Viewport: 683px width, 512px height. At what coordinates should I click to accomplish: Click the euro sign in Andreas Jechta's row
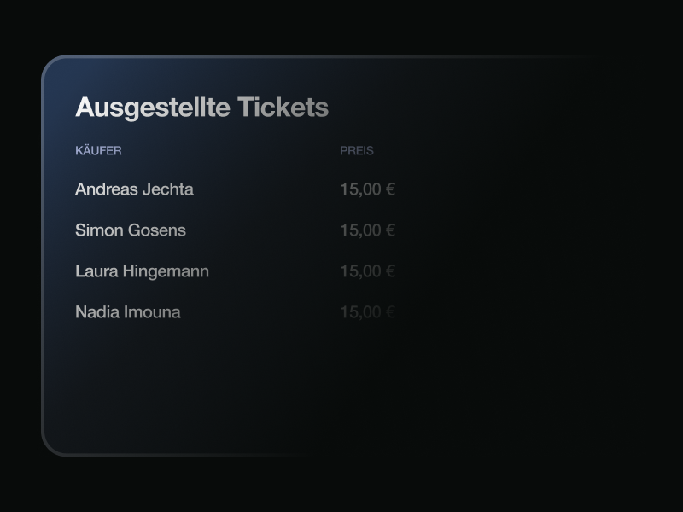390,189
